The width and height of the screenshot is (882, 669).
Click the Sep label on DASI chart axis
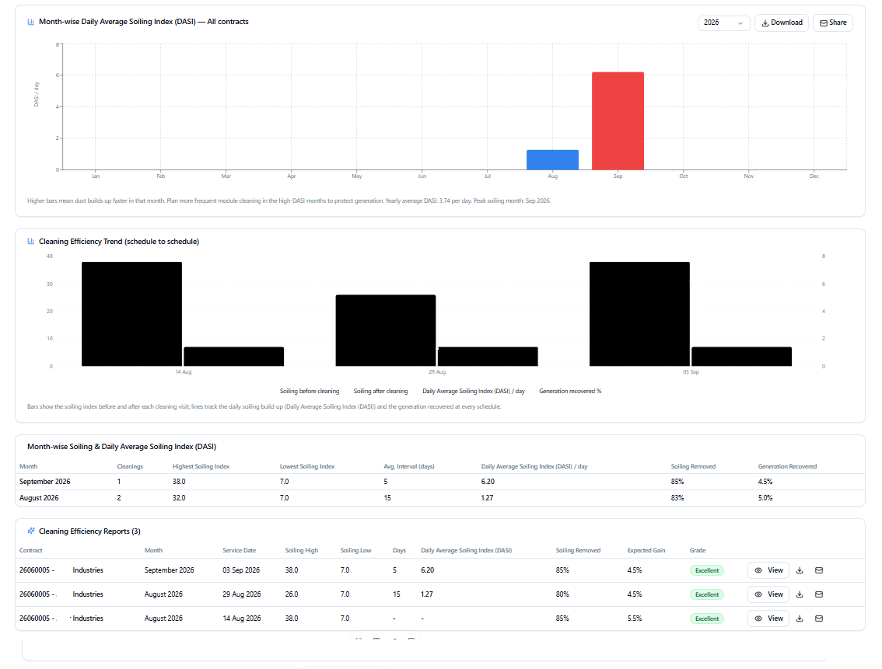[618, 176]
